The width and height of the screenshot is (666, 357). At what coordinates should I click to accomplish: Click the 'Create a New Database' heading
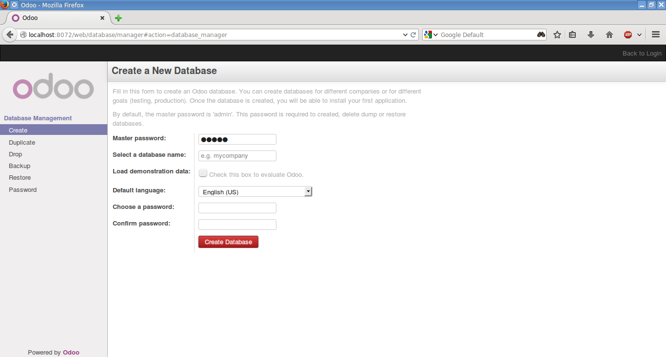164,71
